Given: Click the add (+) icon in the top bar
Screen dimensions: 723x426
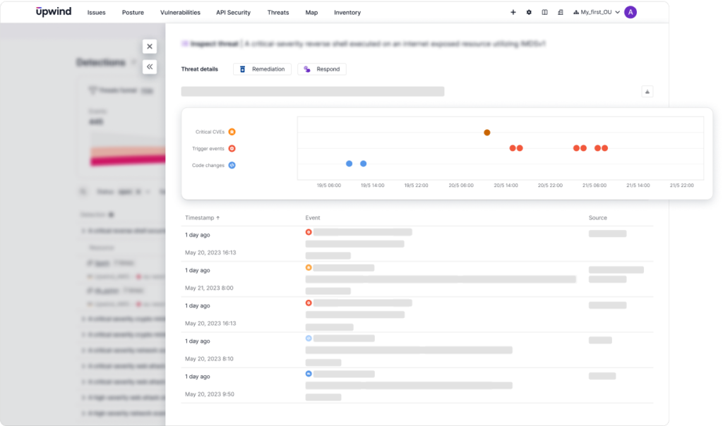Looking at the screenshot, I should coord(514,12).
